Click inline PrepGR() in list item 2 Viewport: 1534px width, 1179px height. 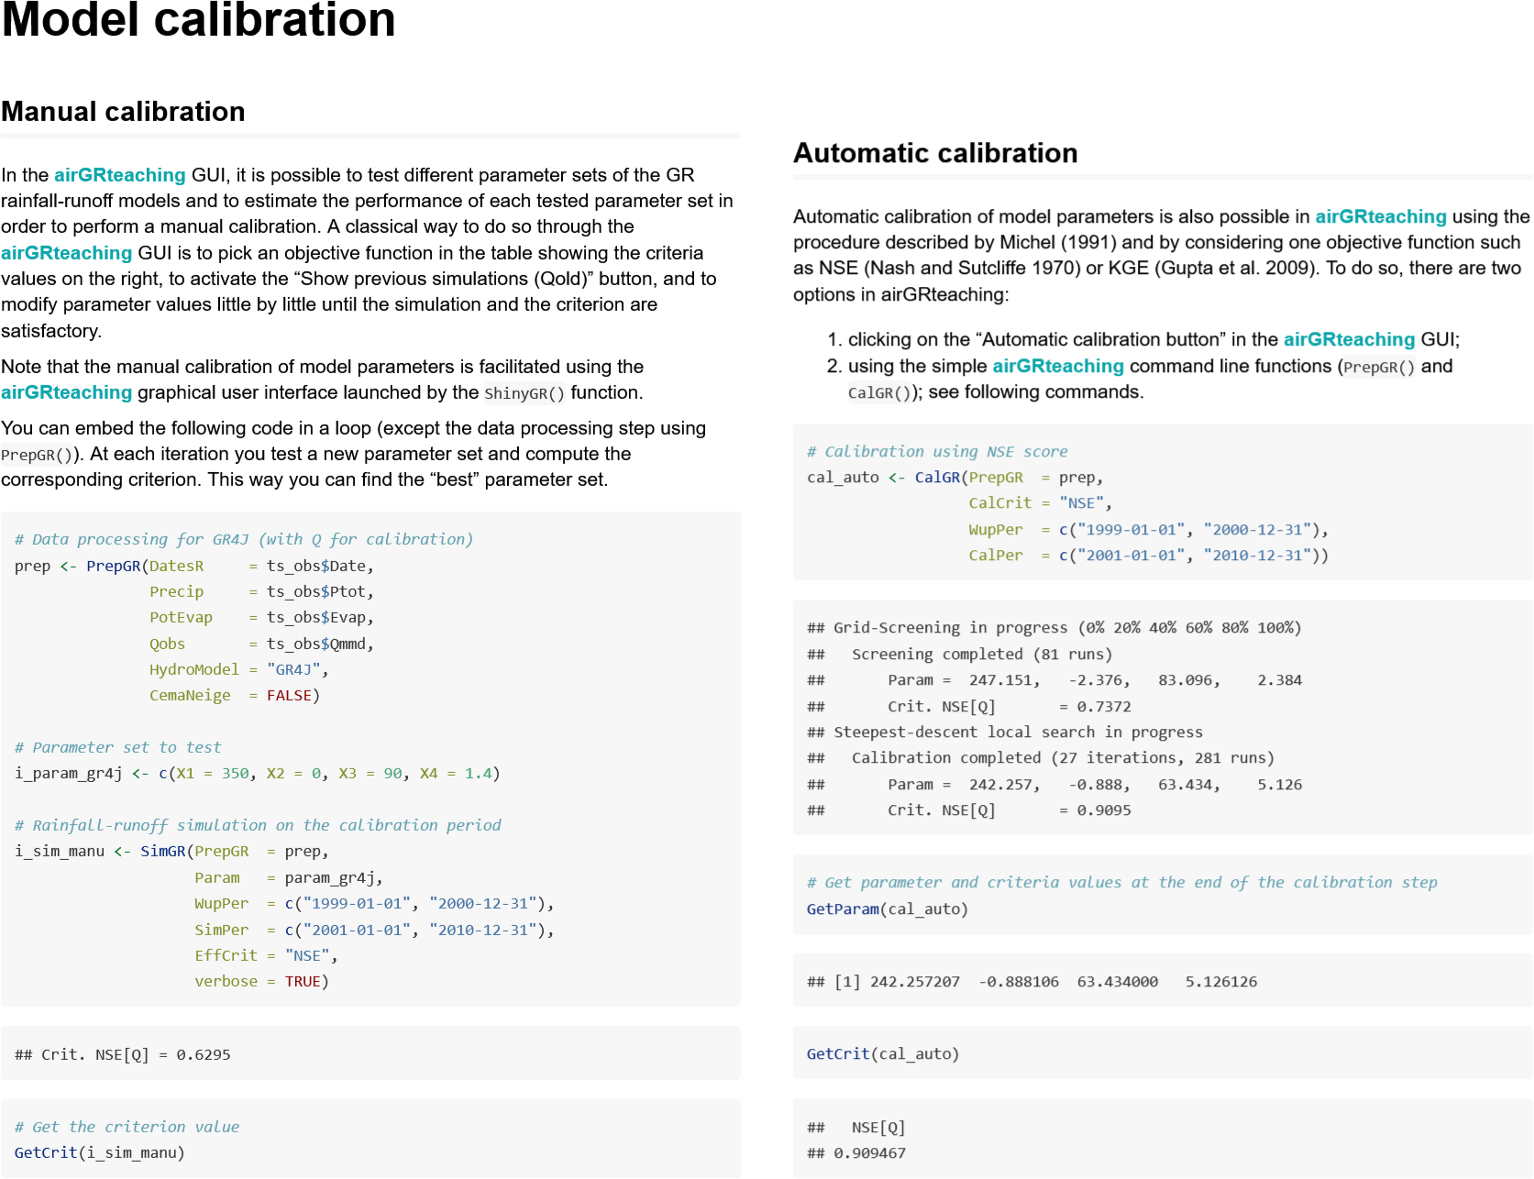point(1378,367)
